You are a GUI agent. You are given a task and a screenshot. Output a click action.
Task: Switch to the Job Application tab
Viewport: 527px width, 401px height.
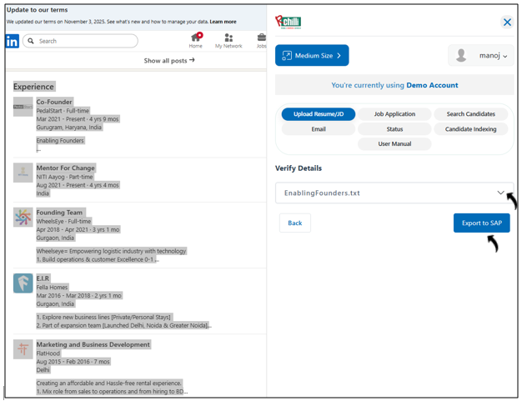(394, 114)
